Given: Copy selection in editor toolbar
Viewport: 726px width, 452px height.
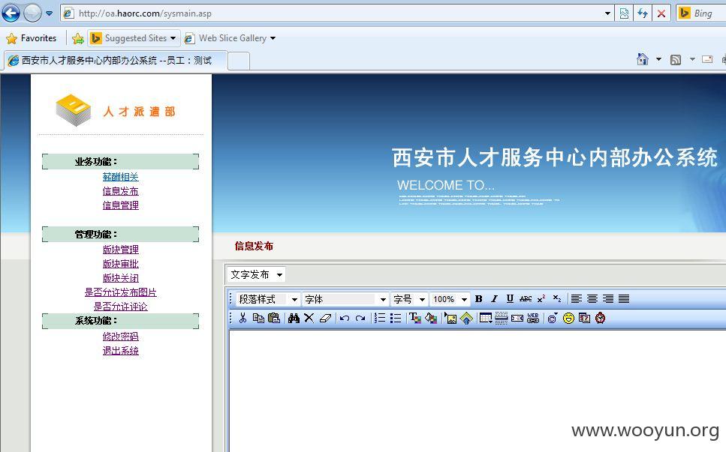Looking at the screenshot, I should click(x=258, y=318).
